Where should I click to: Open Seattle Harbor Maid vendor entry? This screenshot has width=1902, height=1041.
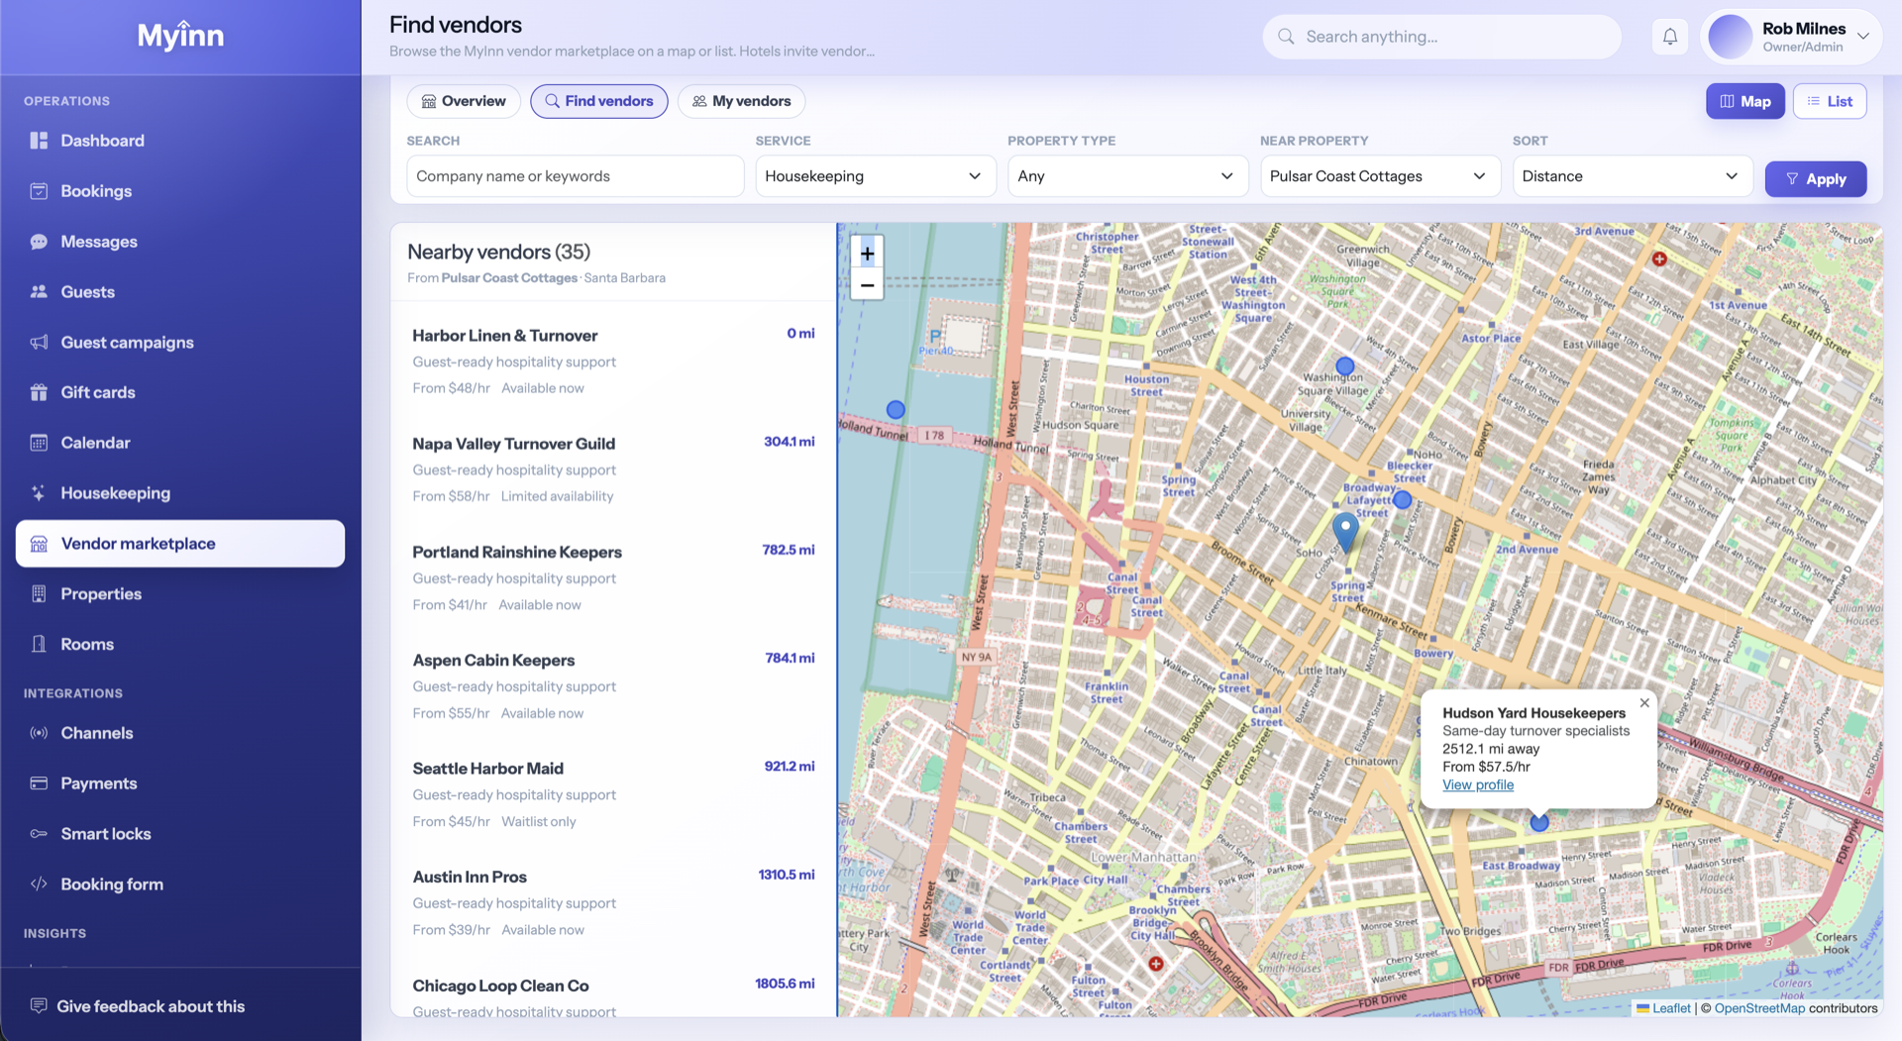pos(613,793)
